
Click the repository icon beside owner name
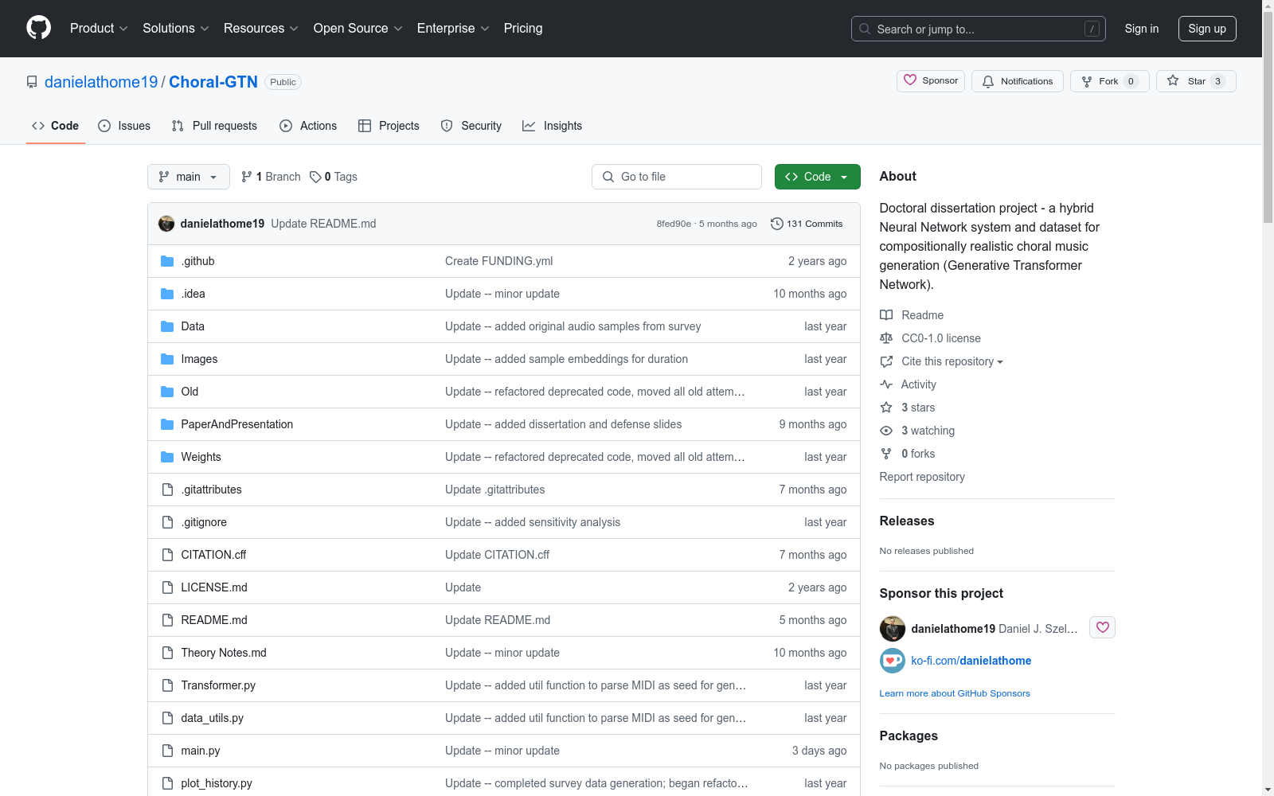pos(32,82)
